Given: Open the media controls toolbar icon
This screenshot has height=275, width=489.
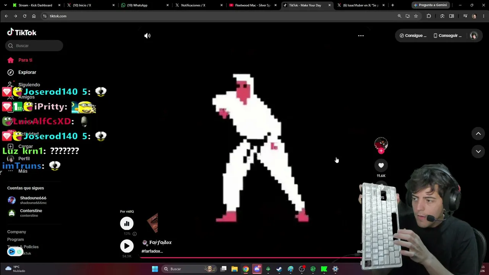Looking at the screenshot, I should pyautogui.click(x=465, y=16).
